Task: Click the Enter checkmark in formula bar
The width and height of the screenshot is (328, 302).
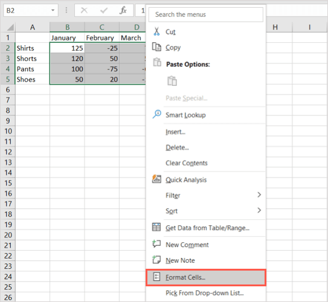Action: click(104, 10)
